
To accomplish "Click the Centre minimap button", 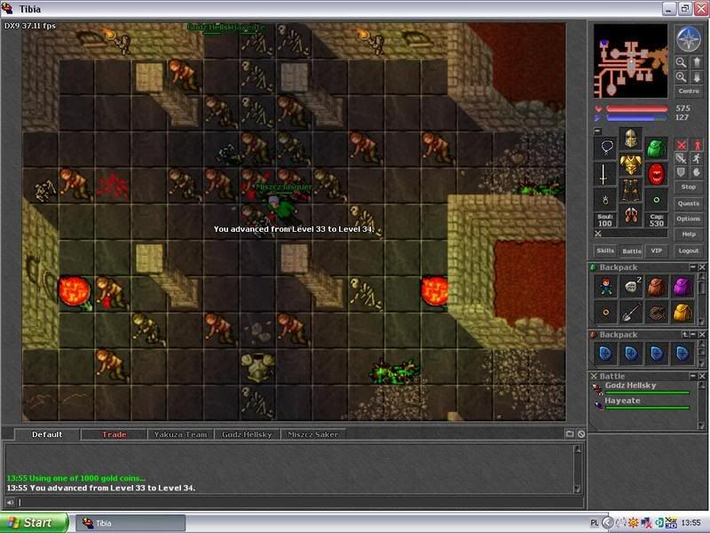I will coord(689,91).
